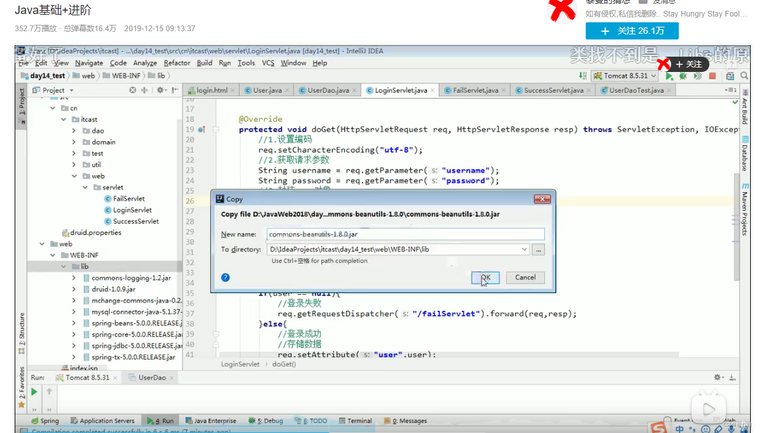The width and height of the screenshot is (761, 433).
Task: Open the Database side panel
Action: pos(745,154)
